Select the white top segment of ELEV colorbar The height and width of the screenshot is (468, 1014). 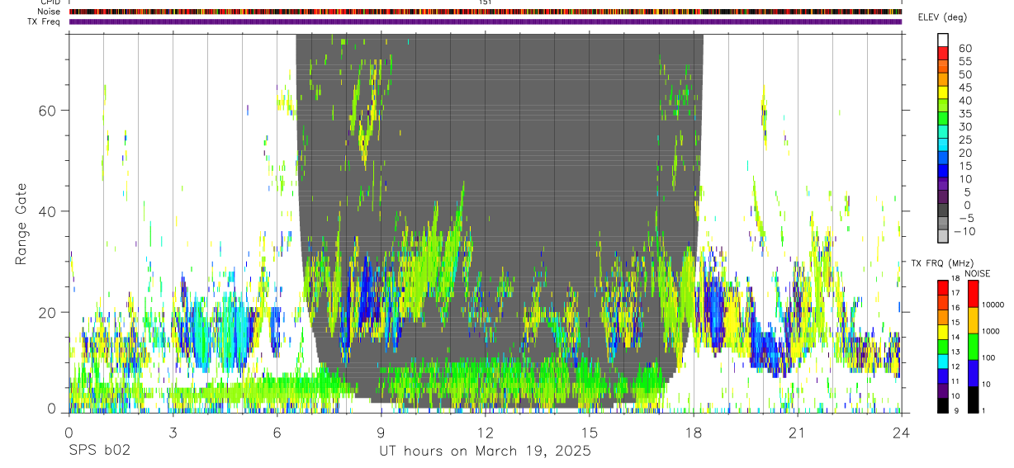(943, 40)
